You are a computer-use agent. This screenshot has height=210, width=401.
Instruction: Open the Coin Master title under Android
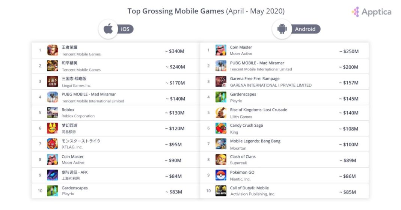(241, 47)
